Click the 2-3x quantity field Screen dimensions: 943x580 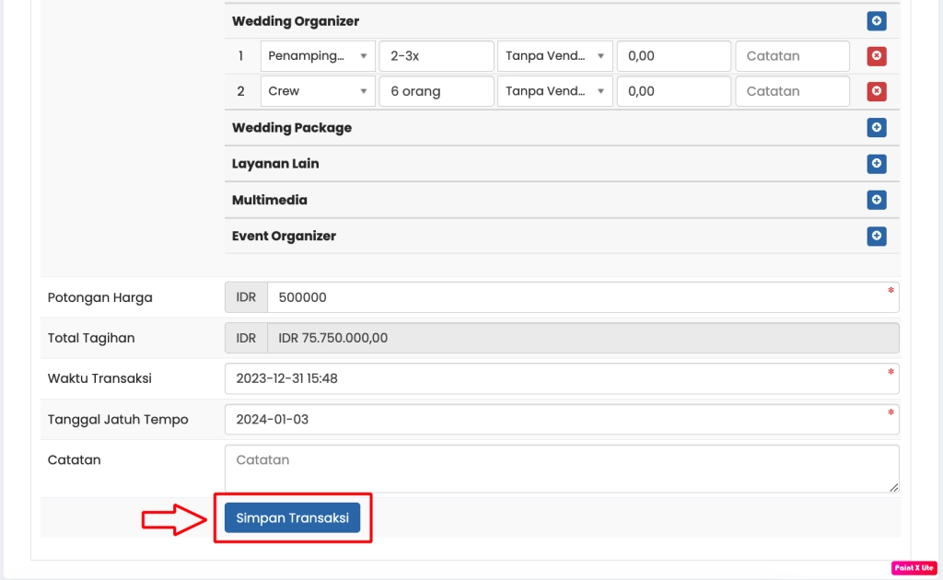437,56
